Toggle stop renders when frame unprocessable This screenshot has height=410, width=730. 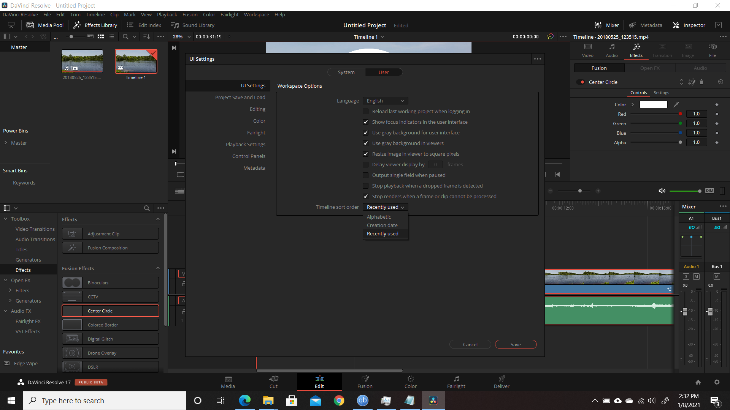365,196
